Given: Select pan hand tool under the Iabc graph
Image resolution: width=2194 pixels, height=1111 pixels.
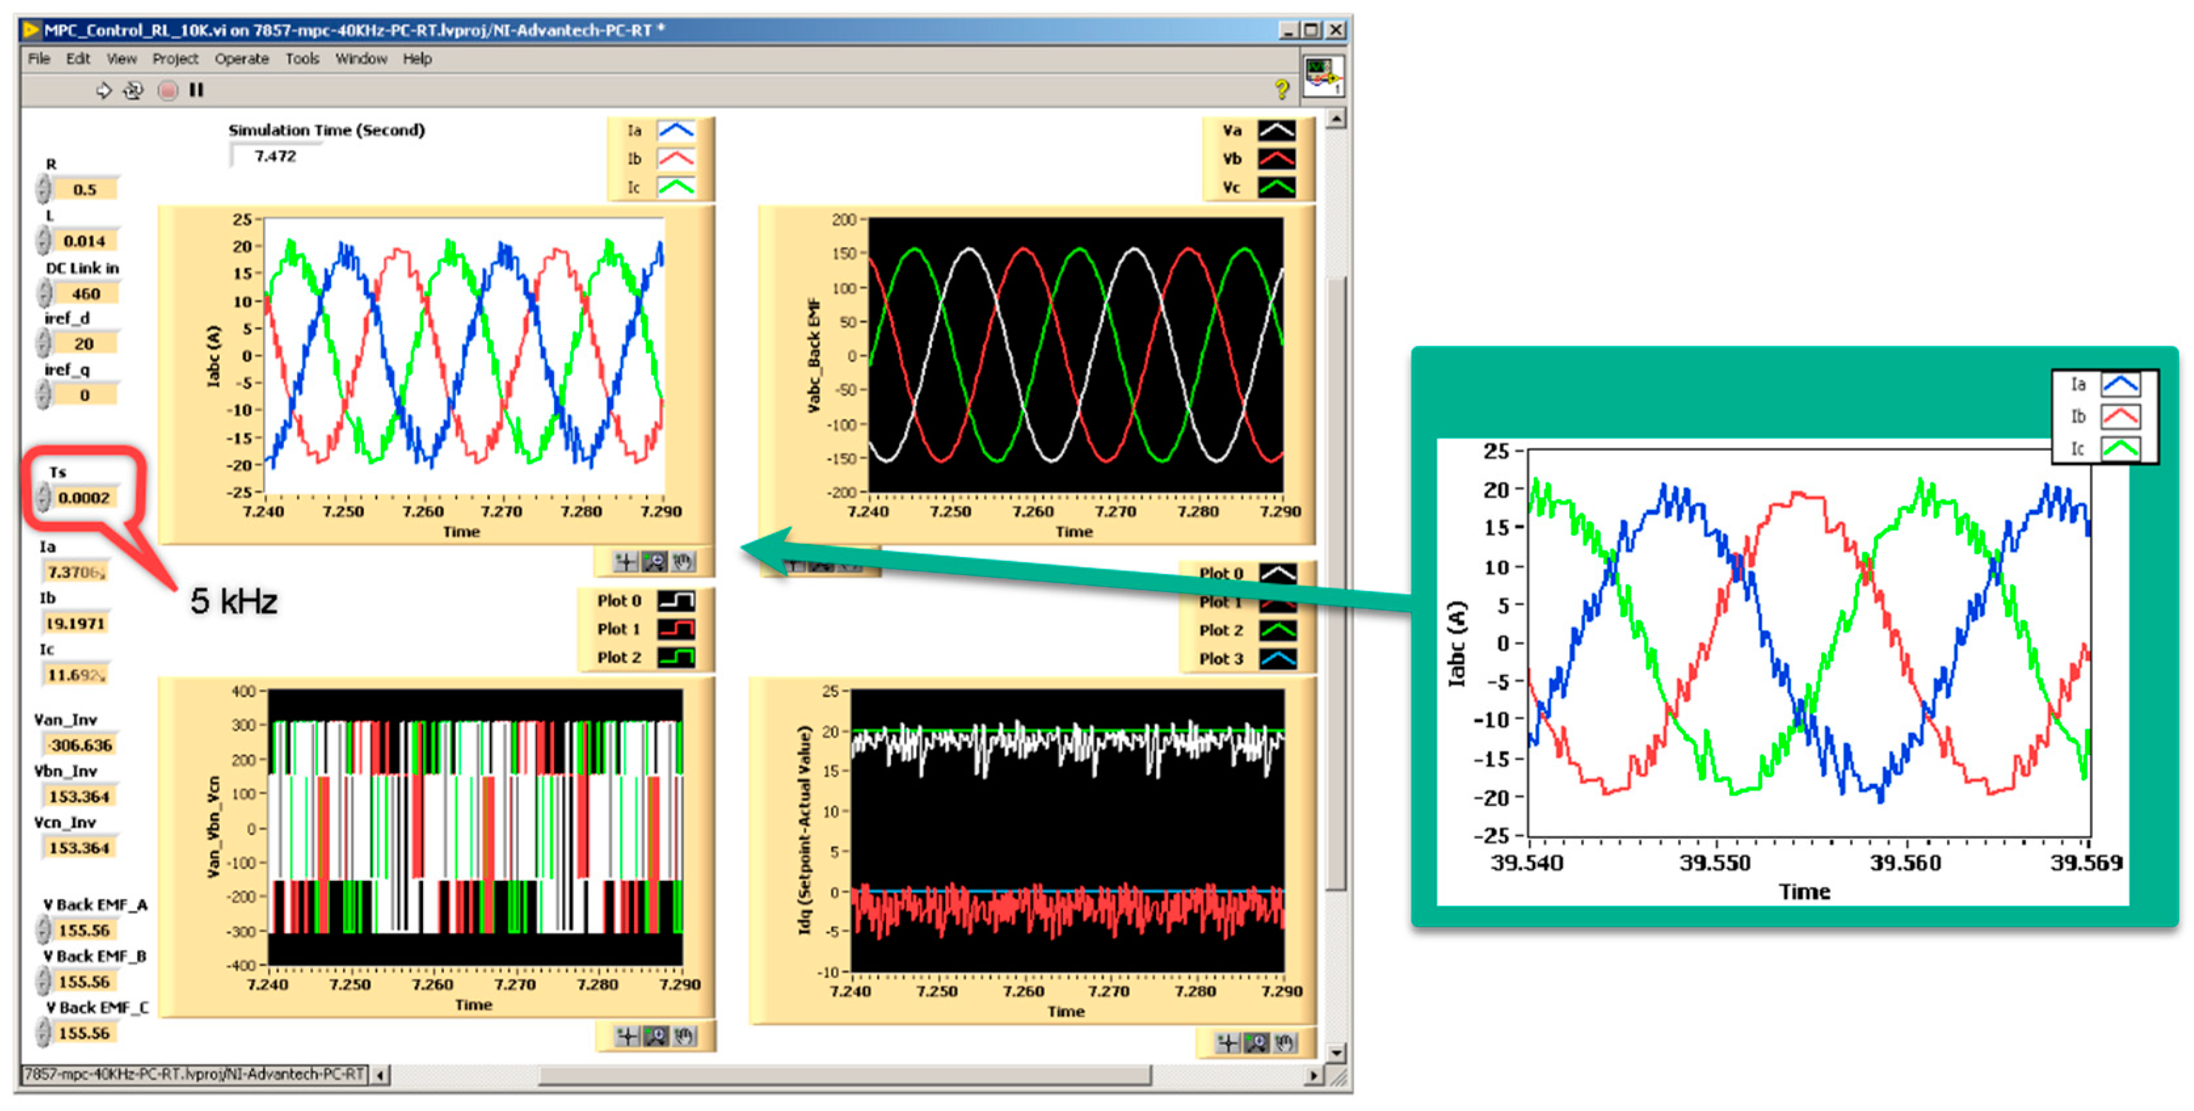Looking at the screenshot, I should (x=682, y=561).
